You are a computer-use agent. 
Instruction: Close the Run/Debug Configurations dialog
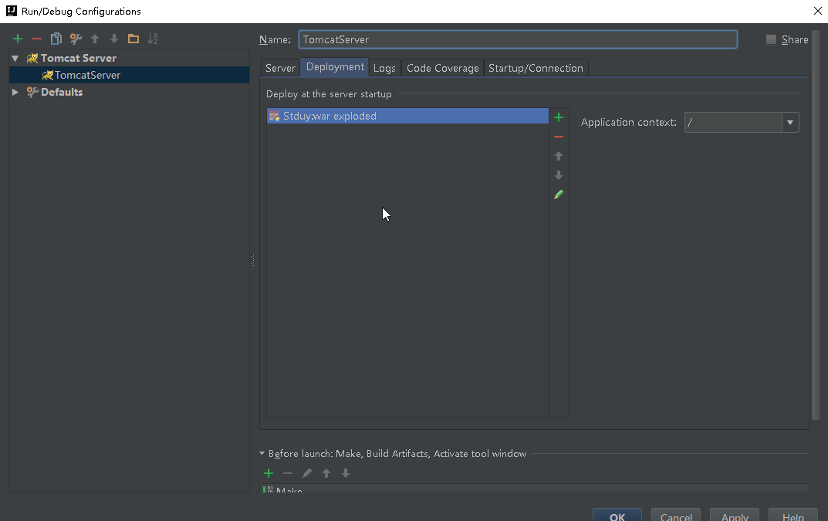[817, 11]
